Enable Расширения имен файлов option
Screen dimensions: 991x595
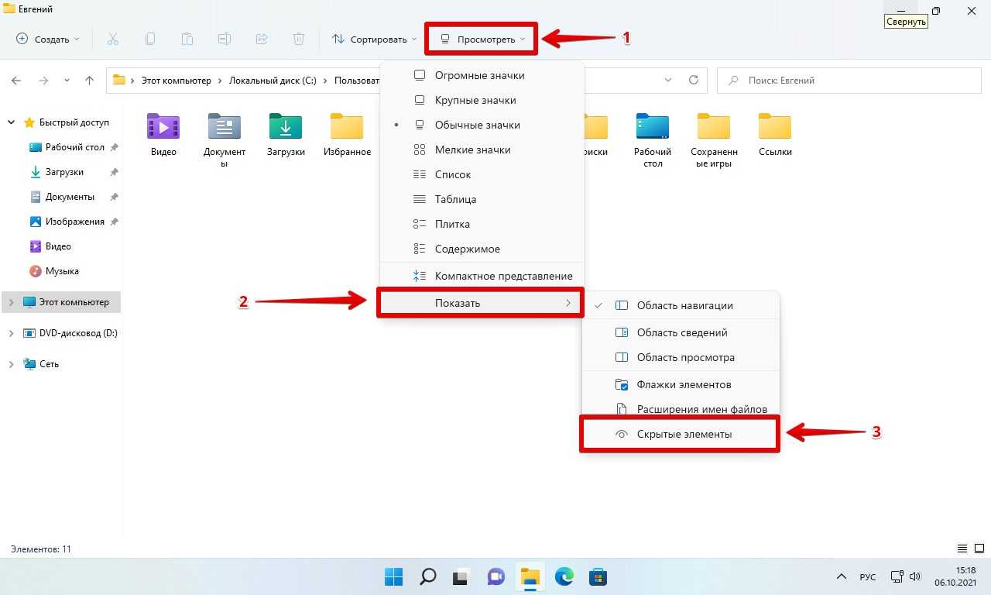pos(681,408)
